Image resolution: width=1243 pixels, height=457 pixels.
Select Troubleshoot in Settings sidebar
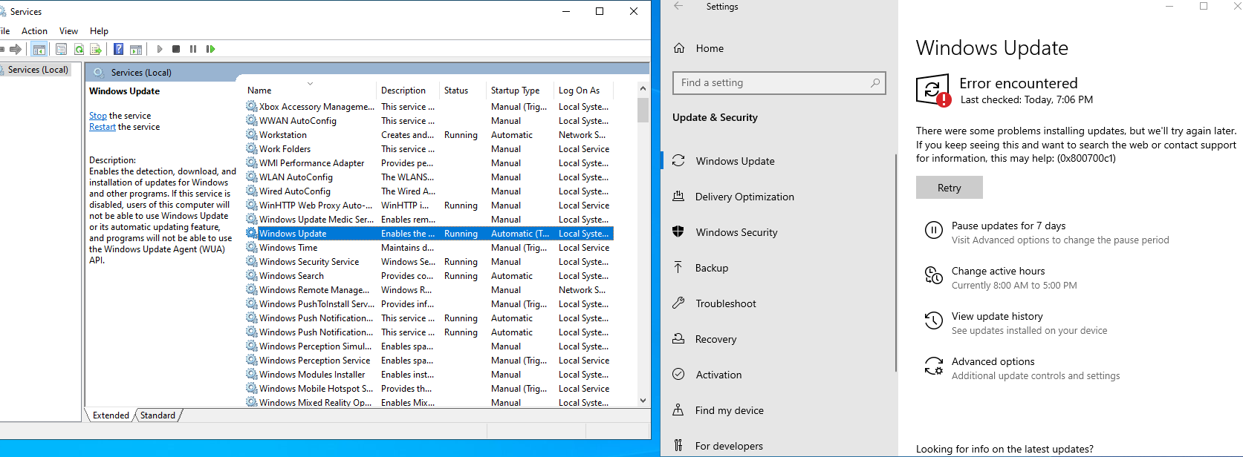[x=725, y=303]
